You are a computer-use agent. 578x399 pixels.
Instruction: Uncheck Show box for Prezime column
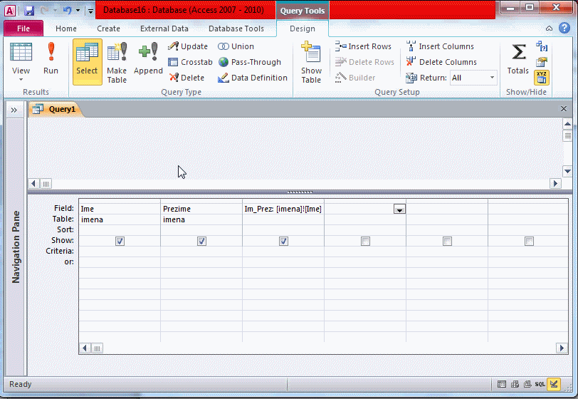(201, 242)
